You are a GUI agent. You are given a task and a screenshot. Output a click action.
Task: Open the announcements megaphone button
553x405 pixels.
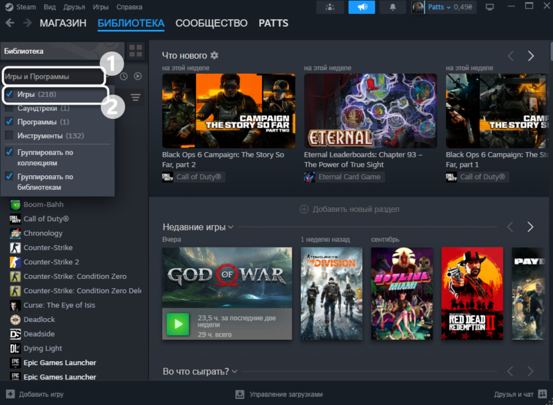(x=362, y=7)
